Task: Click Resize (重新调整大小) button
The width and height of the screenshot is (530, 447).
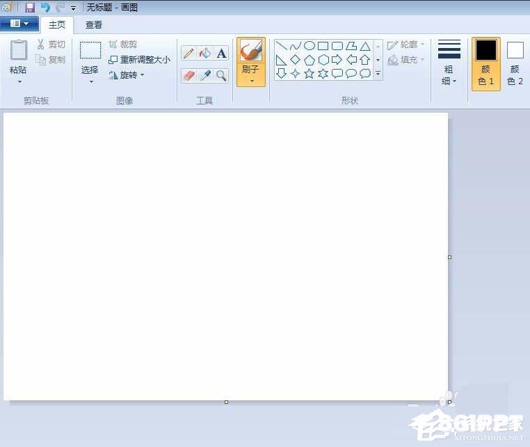Action: point(139,60)
